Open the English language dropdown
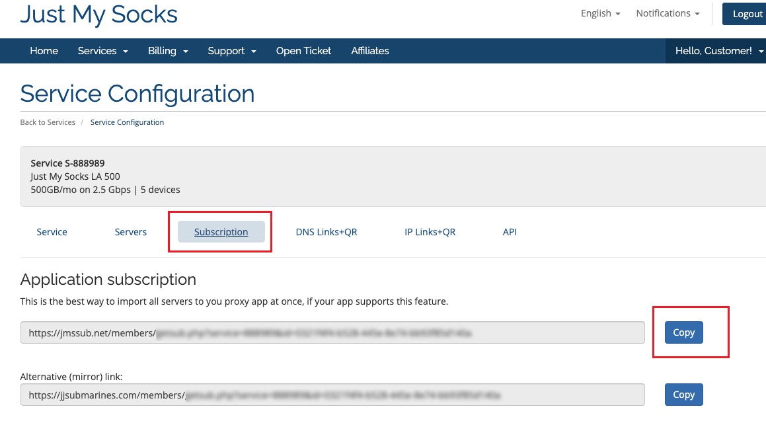Image resolution: width=766 pixels, height=423 pixels. [600, 13]
